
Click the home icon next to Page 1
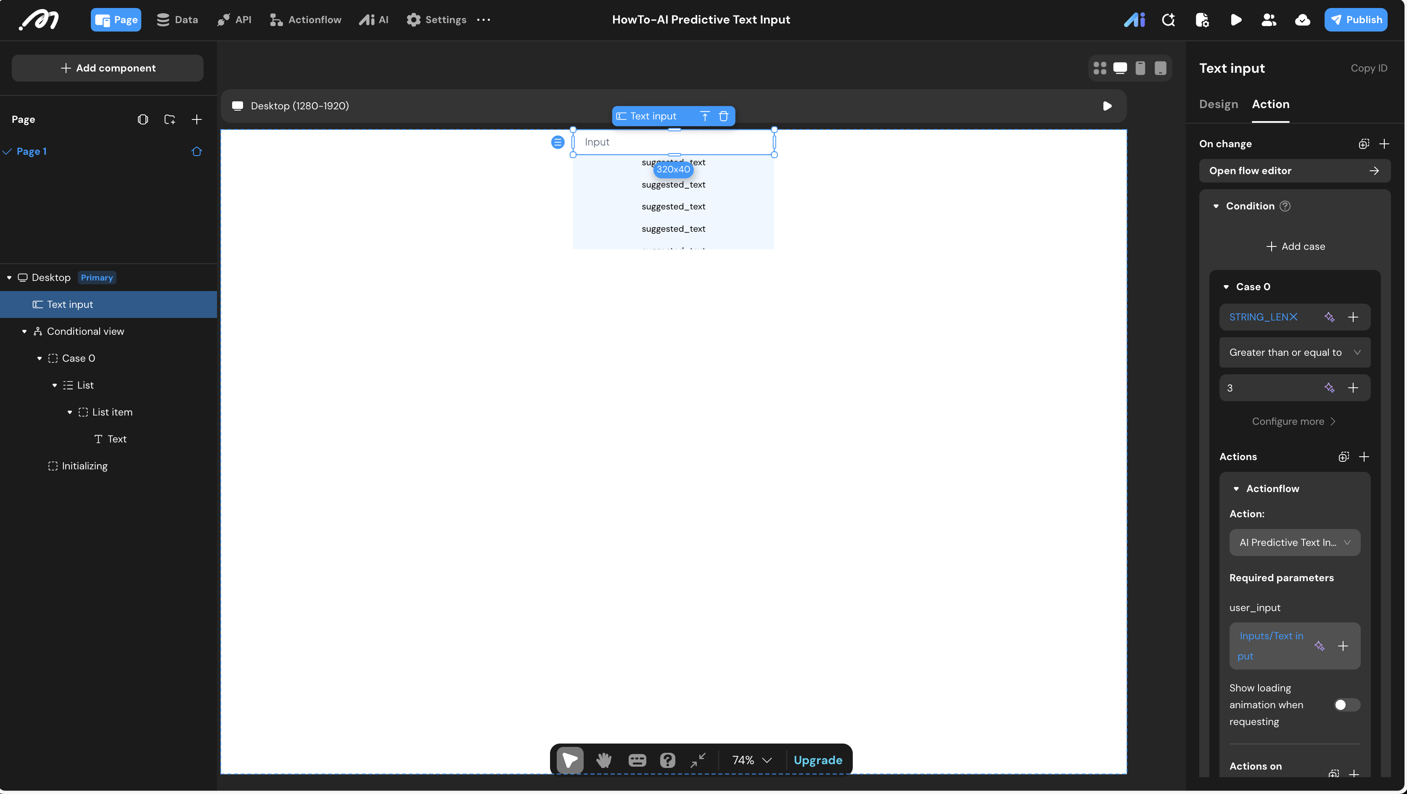tap(197, 151)
